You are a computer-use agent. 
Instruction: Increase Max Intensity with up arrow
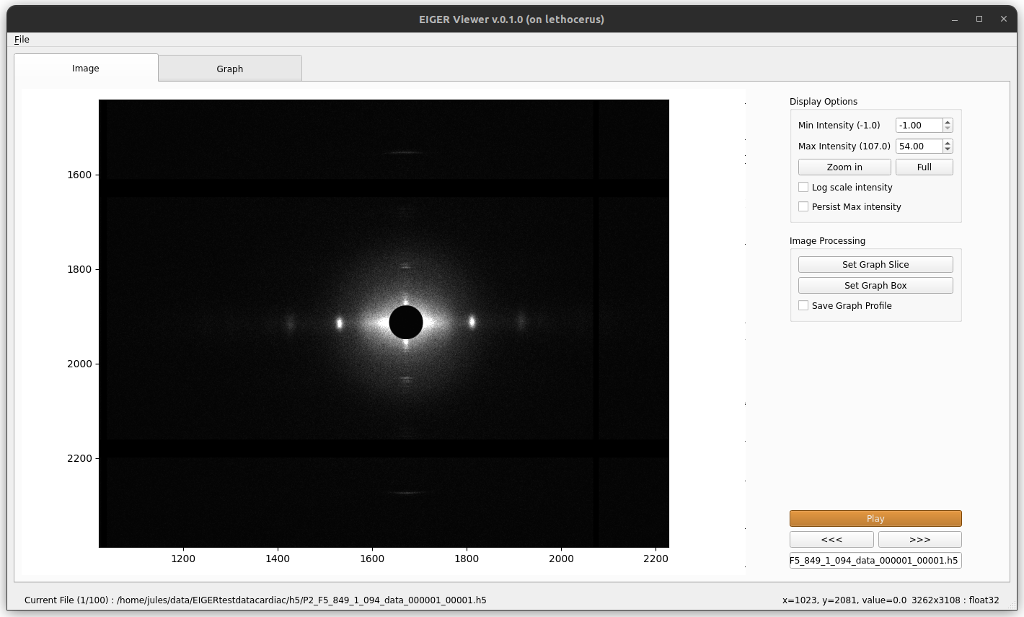tap(948, 143)
